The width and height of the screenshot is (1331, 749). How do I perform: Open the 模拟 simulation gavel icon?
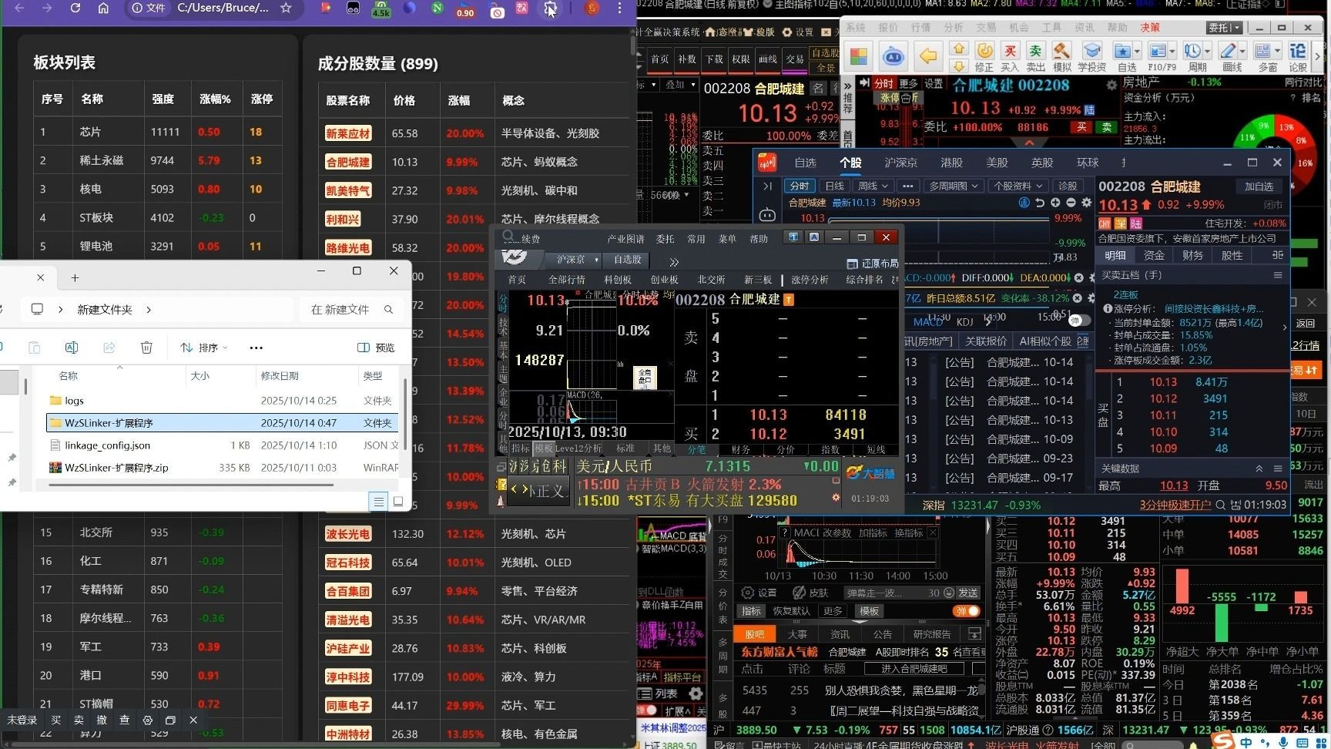(1062, 56)
